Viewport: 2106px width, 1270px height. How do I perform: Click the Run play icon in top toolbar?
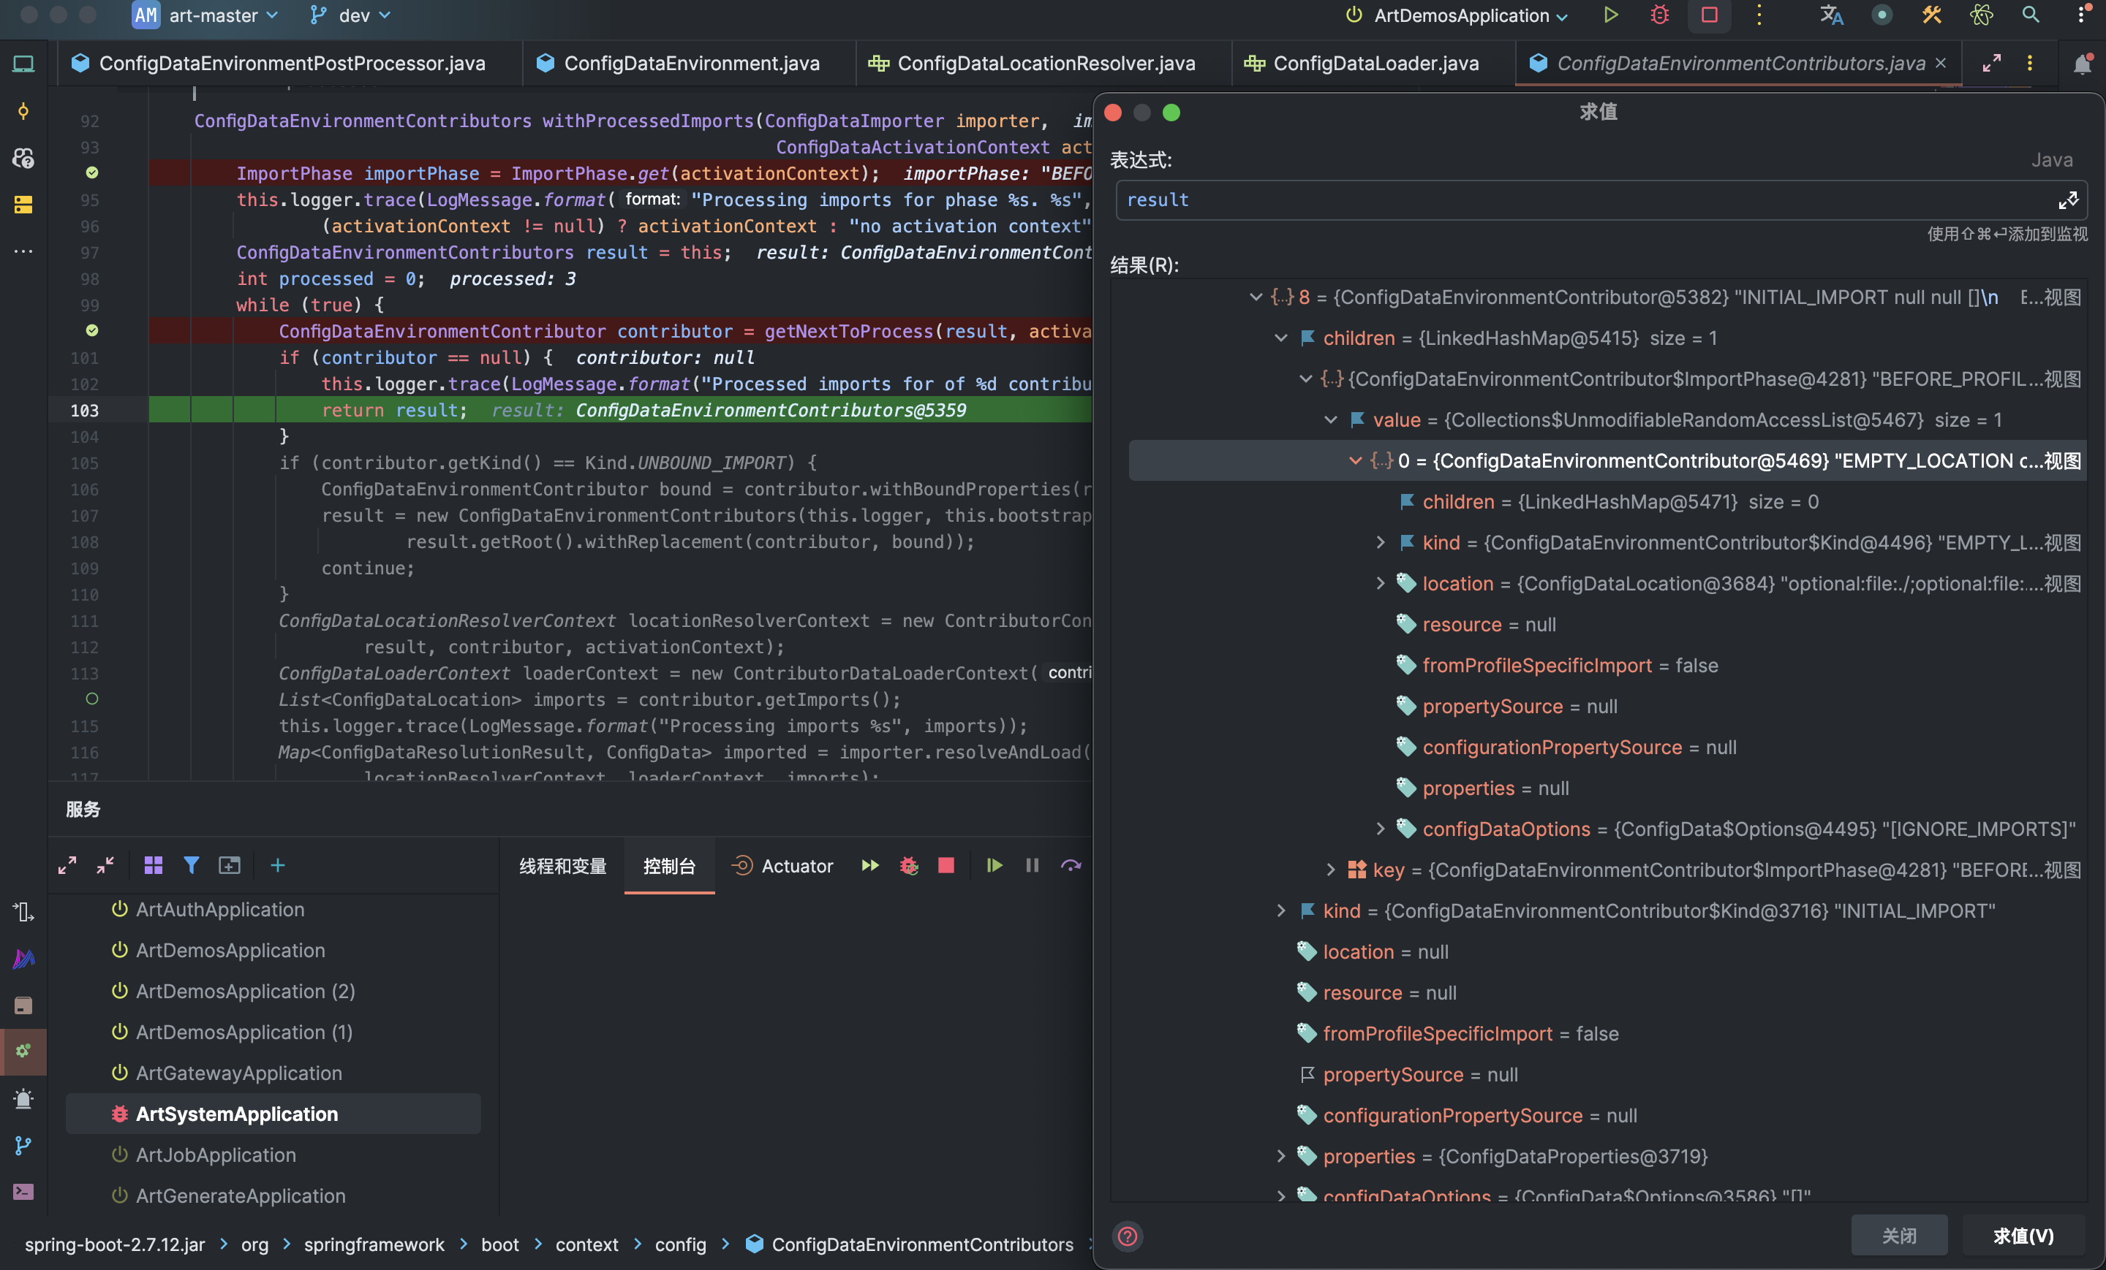[1610, 15]
